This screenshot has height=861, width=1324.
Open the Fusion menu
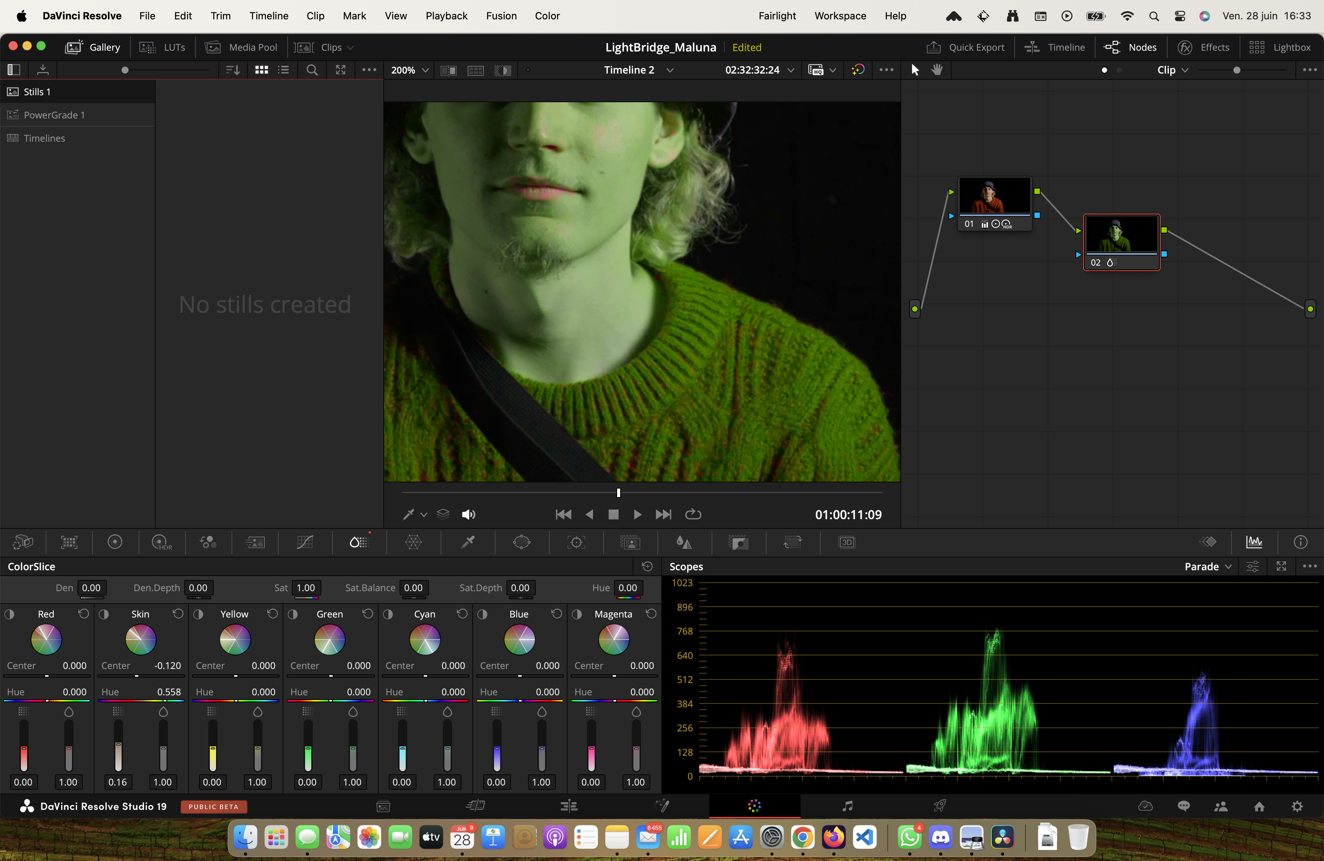tap(501, 15)
